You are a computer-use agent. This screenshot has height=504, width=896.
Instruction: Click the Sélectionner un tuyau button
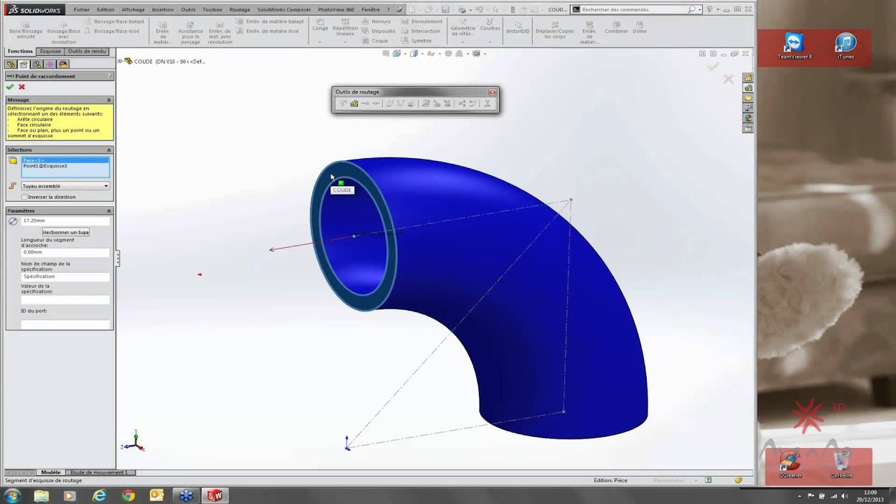[x=65, y=232]
